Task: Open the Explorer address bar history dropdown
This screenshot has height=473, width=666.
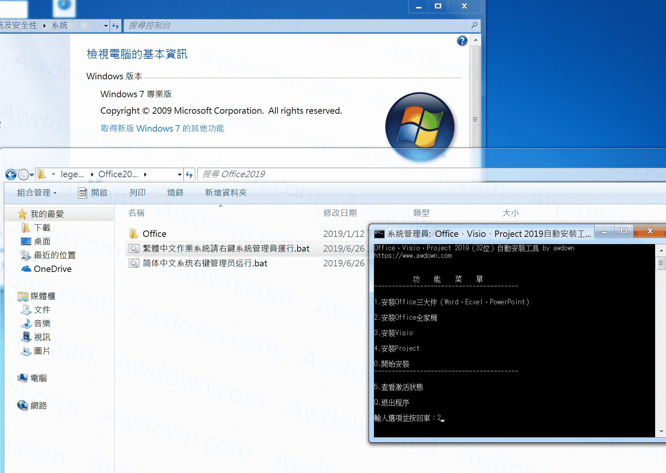Action: click(179, 174)
